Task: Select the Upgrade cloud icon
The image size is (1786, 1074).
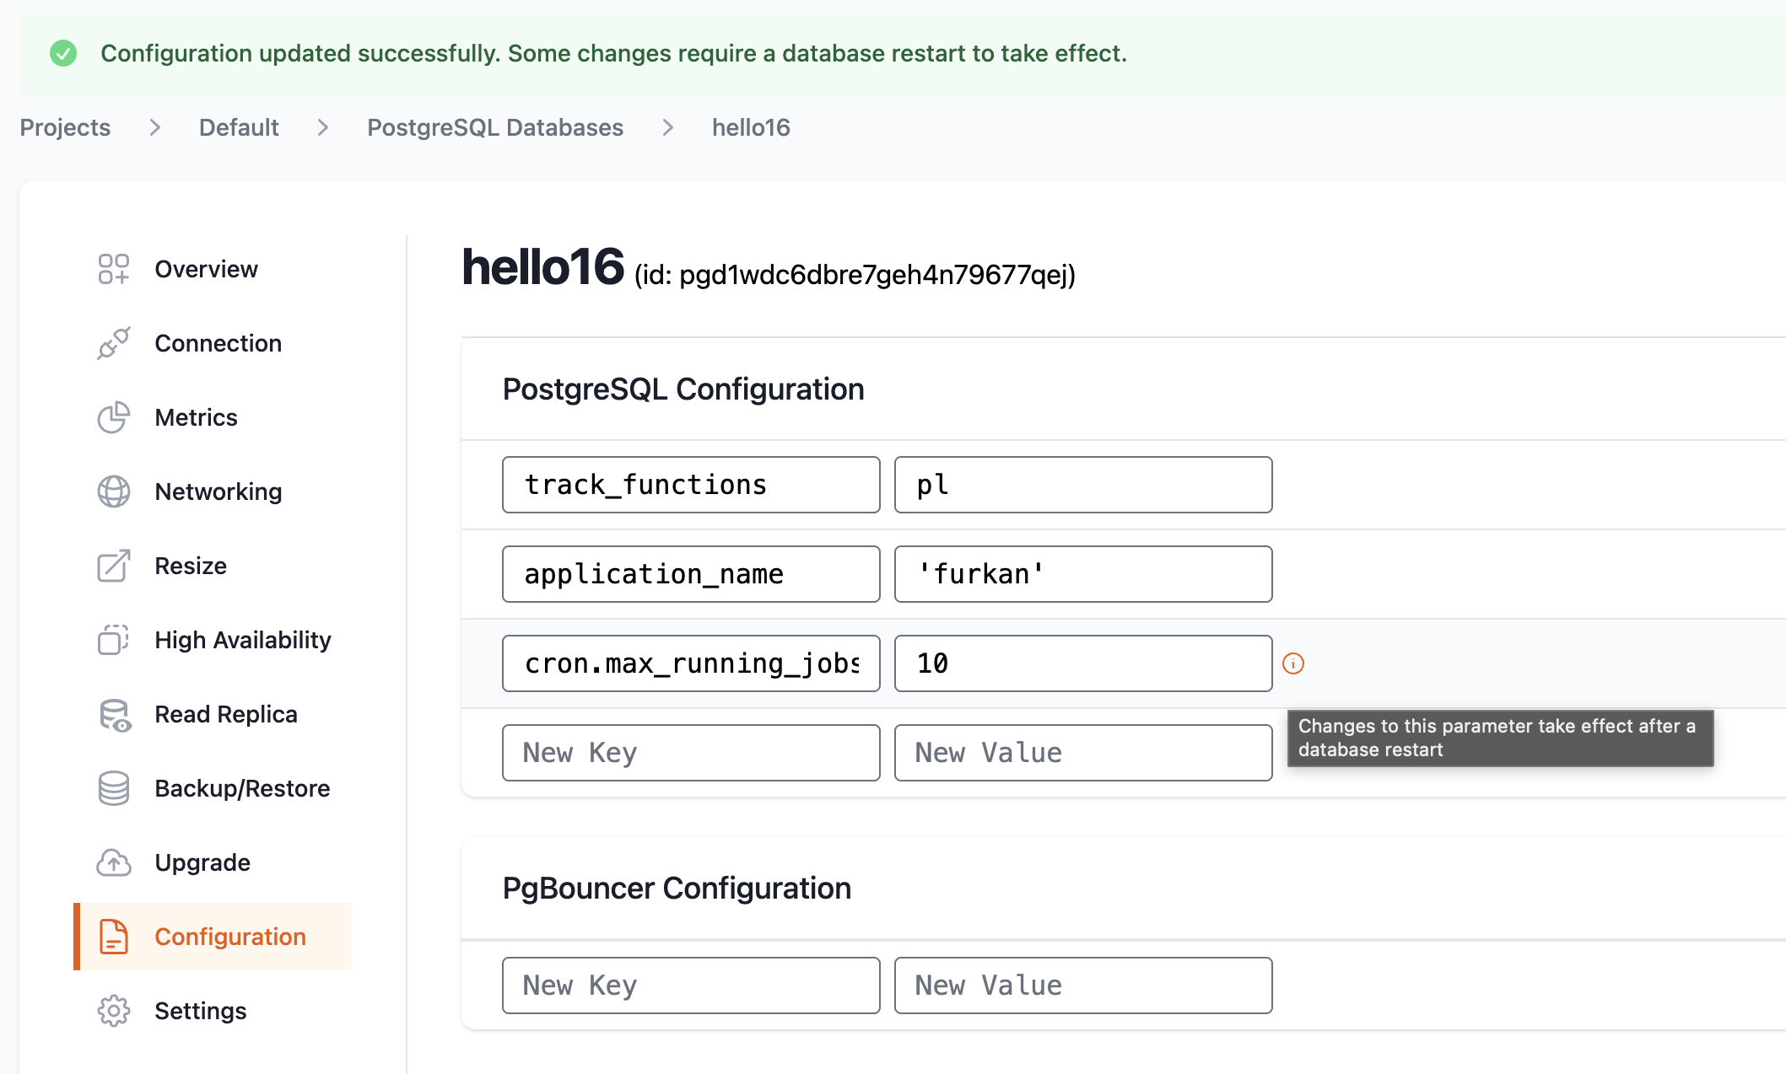Action: [x=113, y=862]
